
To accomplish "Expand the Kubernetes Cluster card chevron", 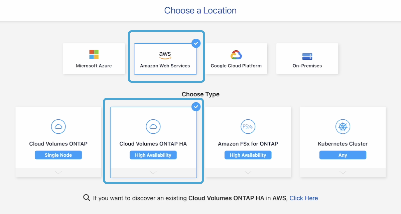I will [343, 172].
